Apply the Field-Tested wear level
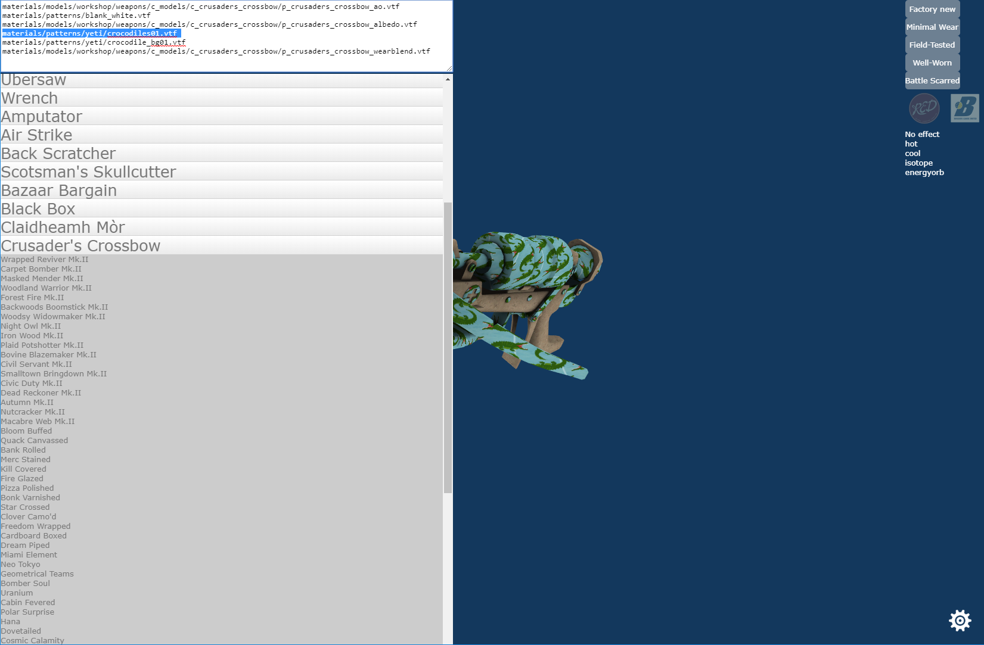Screen dimensions: 984x645 click(x=932, y=45)
